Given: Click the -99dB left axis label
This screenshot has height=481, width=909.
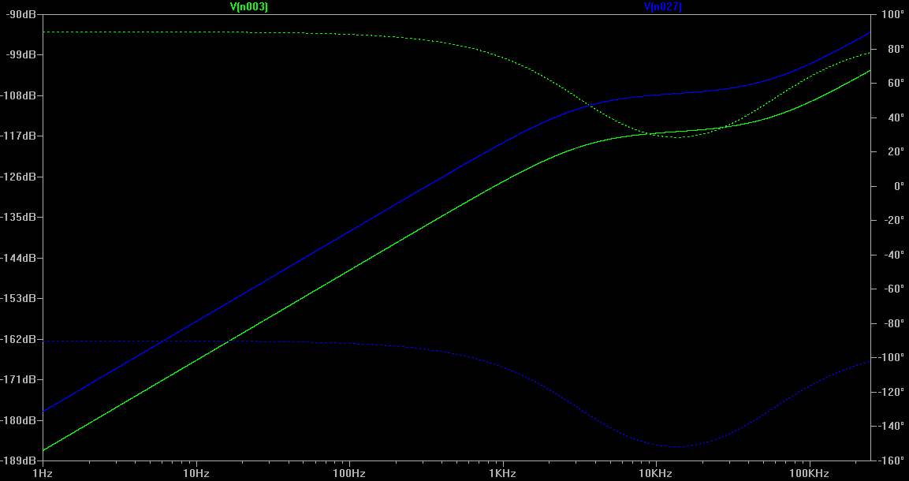Looking at the screenshot, I should (20, 54).
